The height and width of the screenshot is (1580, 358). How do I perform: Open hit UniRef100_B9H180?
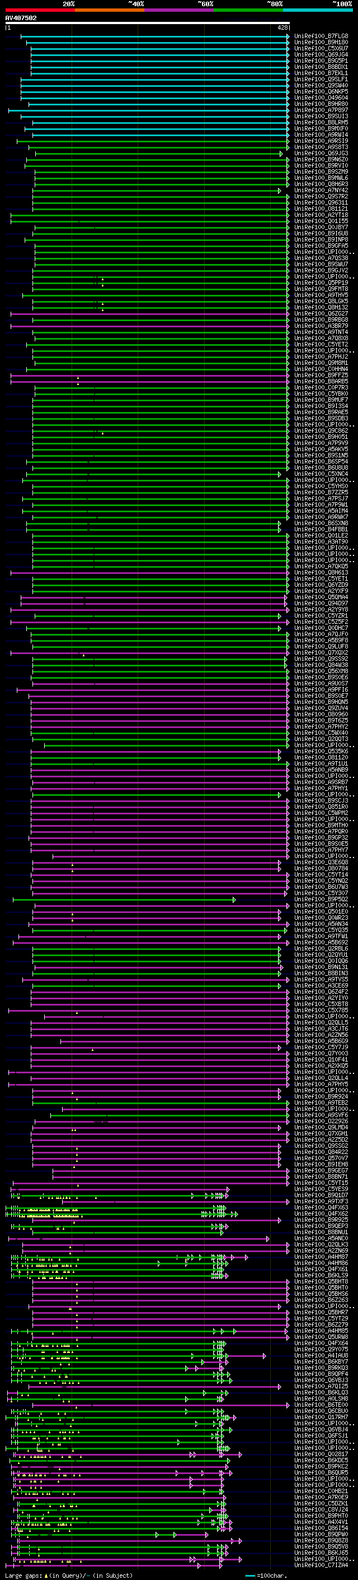[321, 43]
